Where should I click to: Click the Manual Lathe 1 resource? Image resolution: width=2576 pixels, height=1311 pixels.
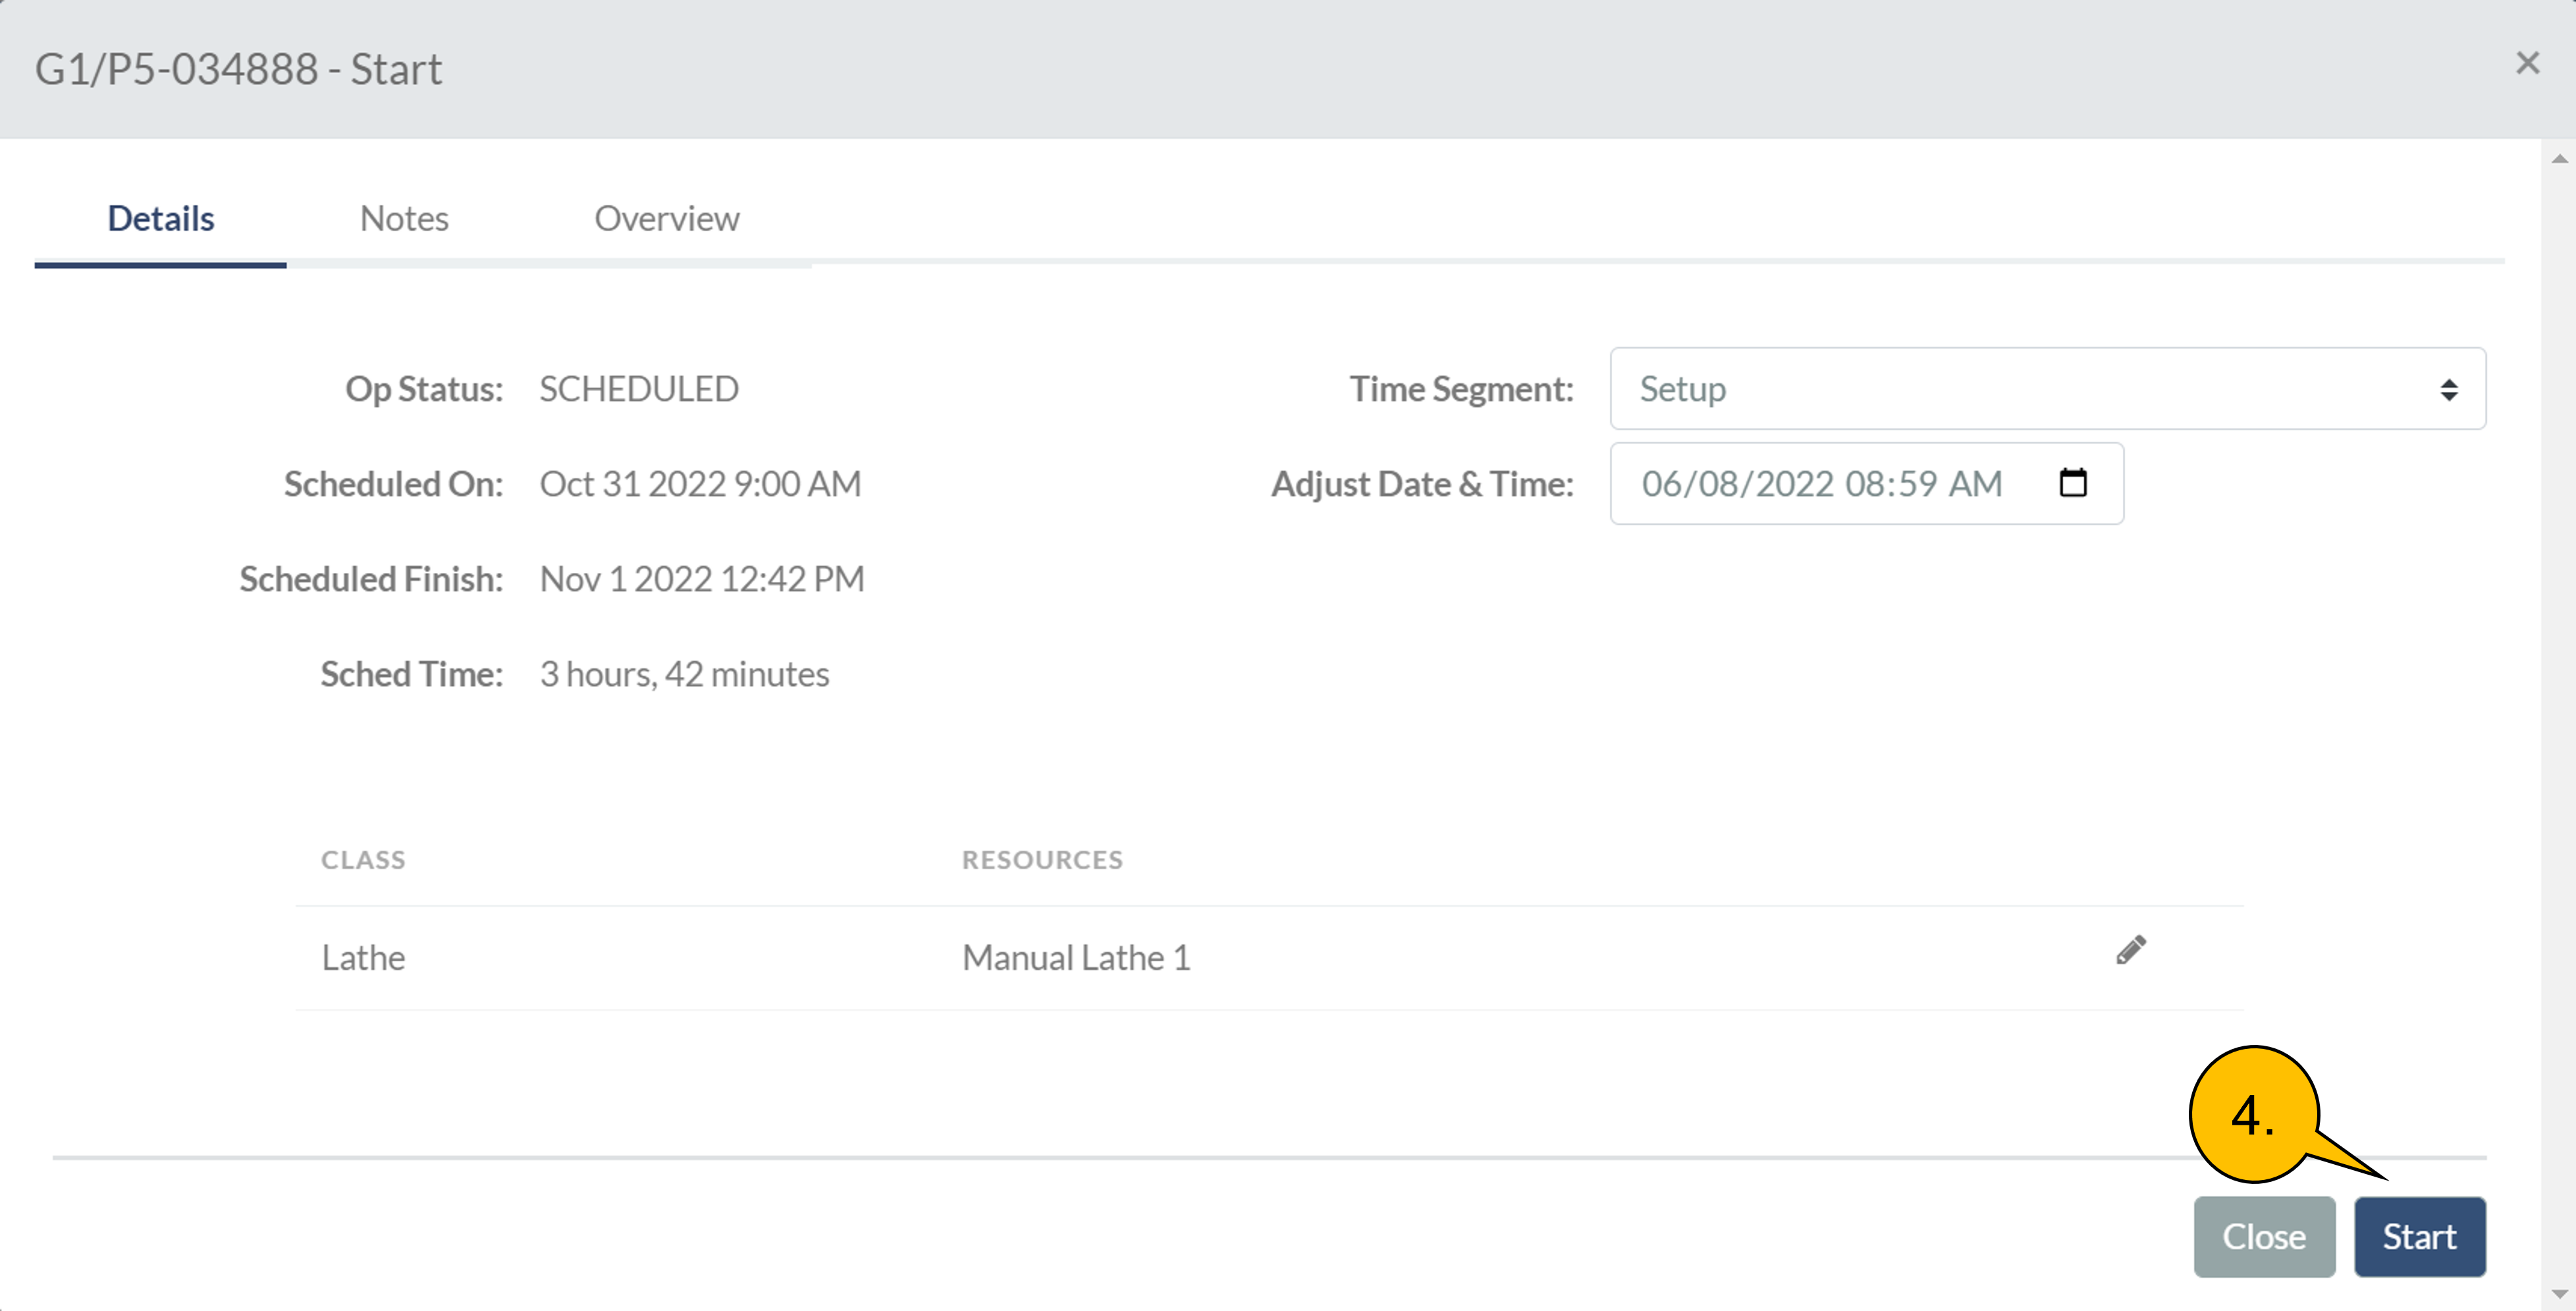click(x=1076, y=958)
